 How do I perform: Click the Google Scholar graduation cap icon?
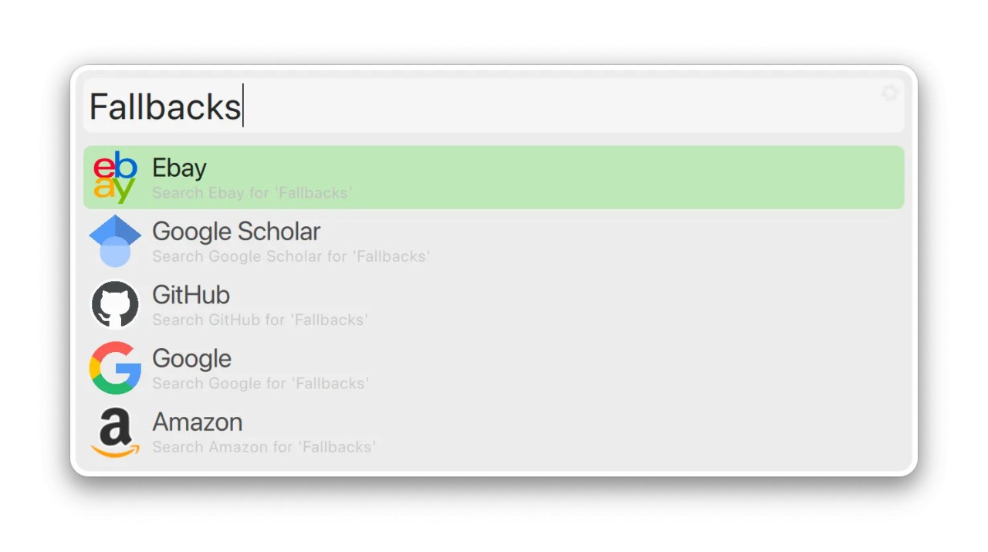pyautogui.click(x=115, y=241)
